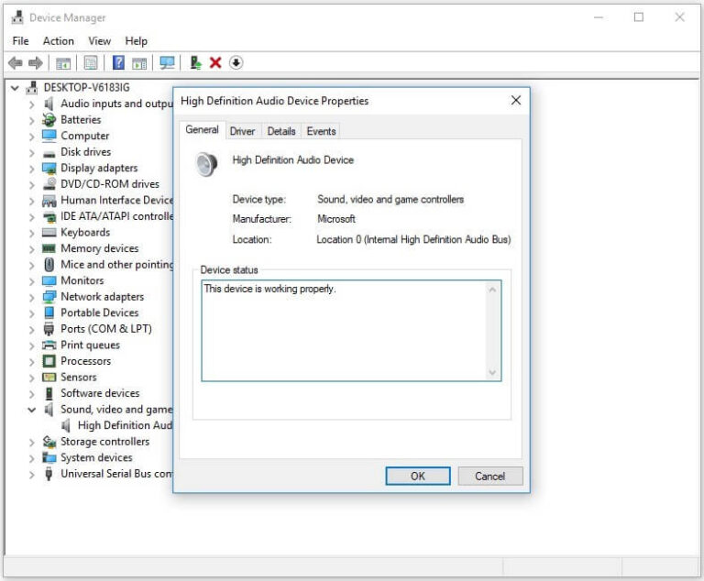The image size is (704, 581).
Task: Open the View menu
Action: point(99,41)
